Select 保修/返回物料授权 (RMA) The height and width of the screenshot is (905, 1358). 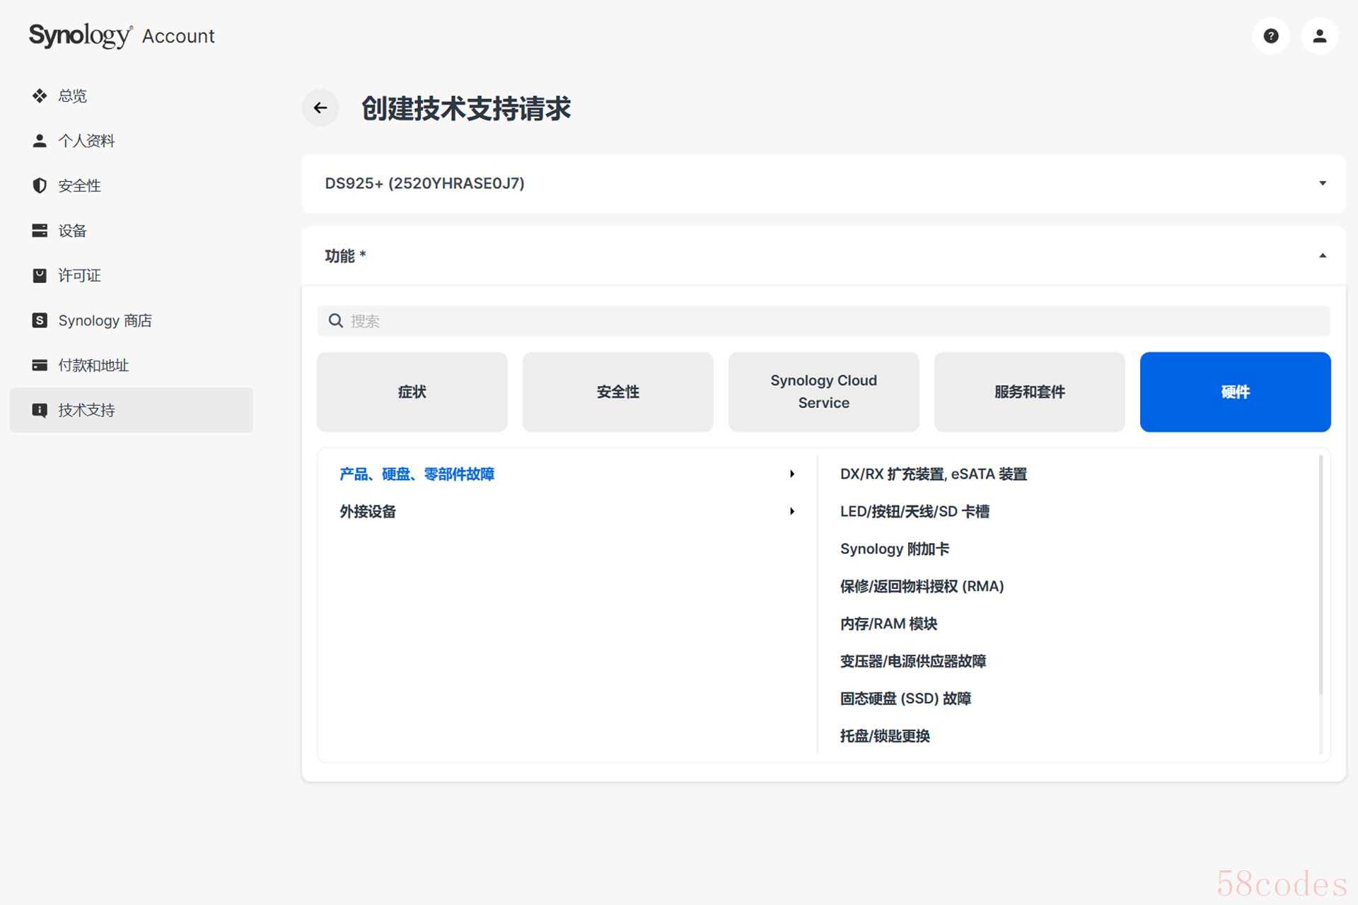[x=922, y=586]
